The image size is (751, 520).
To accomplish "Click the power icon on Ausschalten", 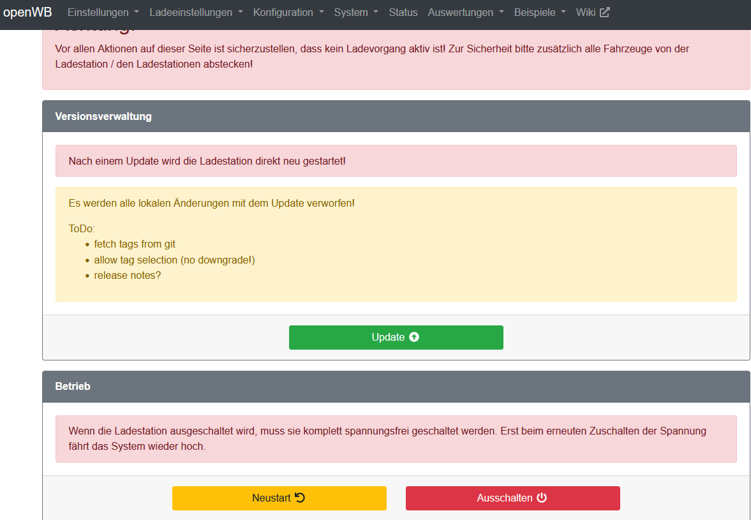I will pos(542,498).
